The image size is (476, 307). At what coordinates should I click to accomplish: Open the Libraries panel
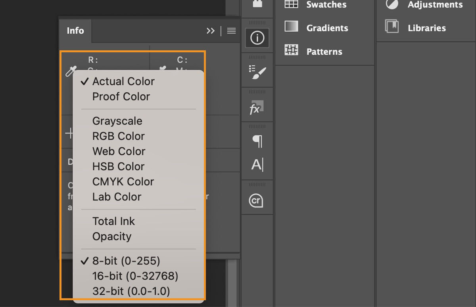click(x=426, y=28)
